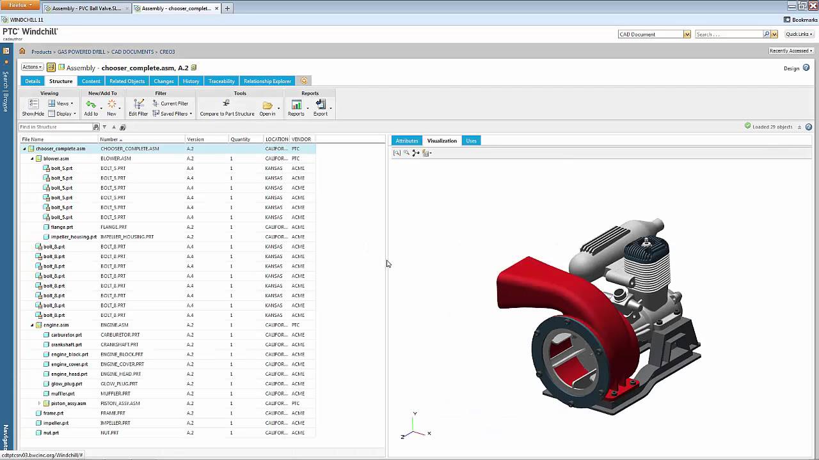The width and height of the screenshot is (819, 460).
Task: Open the CAD Document type dropdown
Action: tap(687, 34)
